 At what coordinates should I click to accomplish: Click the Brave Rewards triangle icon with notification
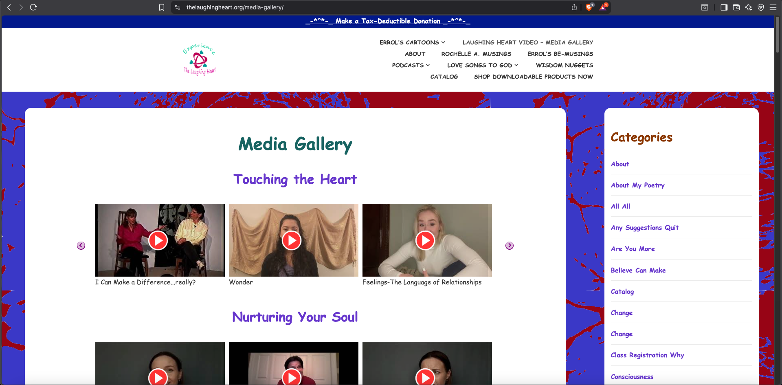(602, 7)
